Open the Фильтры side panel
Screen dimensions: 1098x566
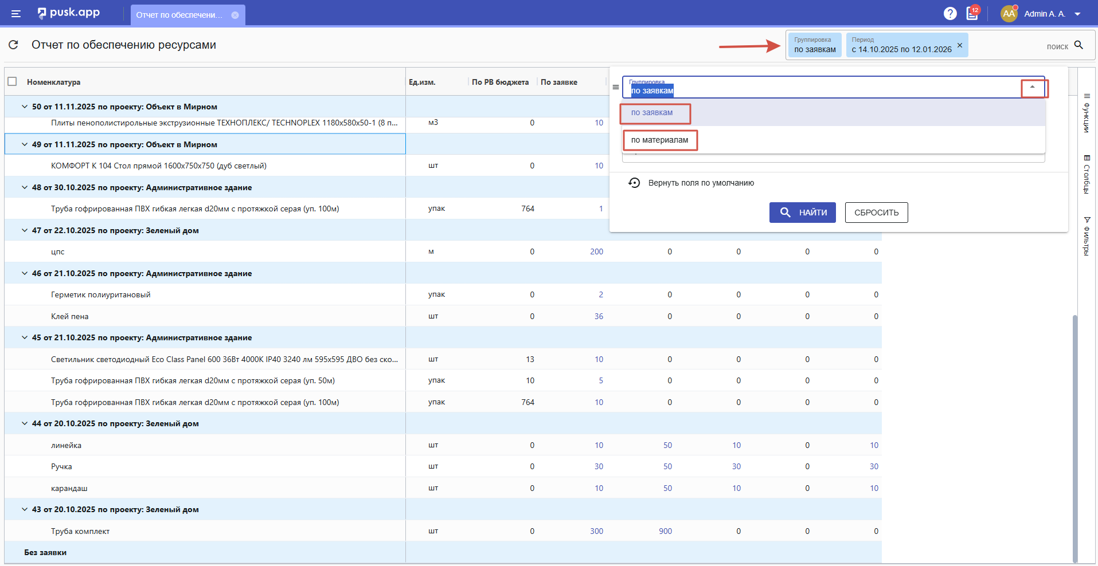coord(1087,236)
